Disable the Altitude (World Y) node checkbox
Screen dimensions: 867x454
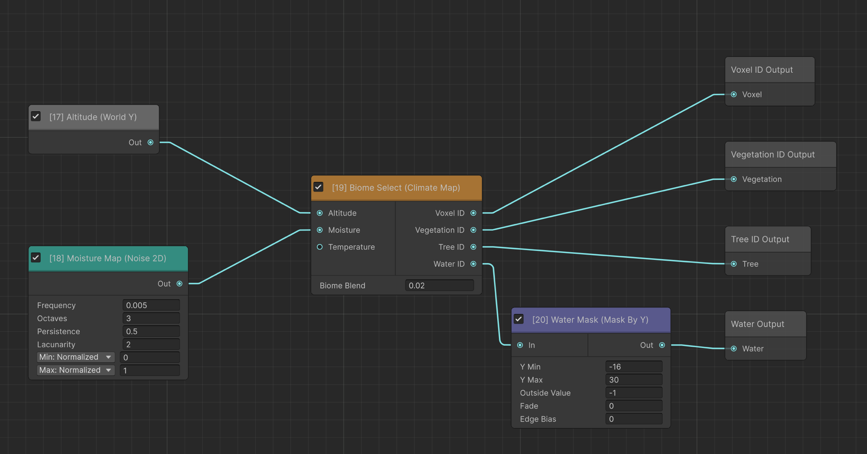point(36,117)
